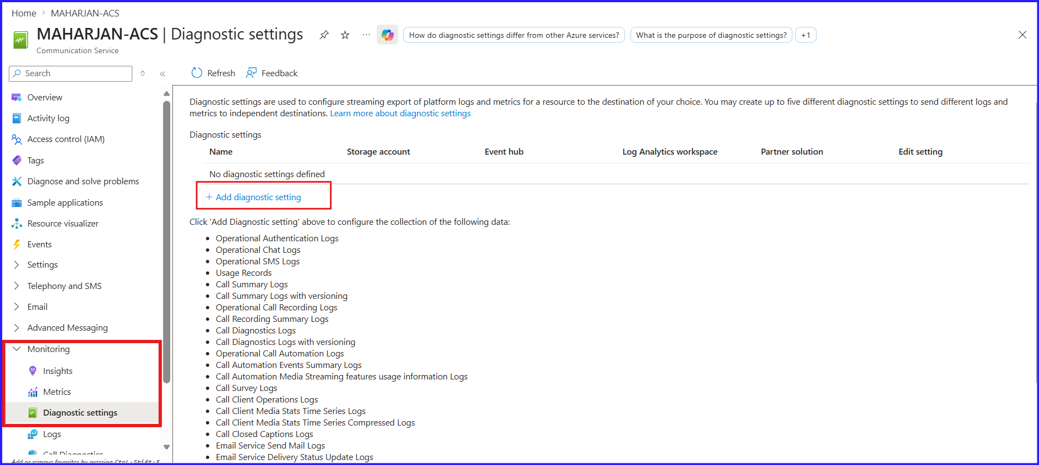Click 'Operational Authentication Logs' in the list
This screenshot has height=465, width=1039.
[x=277, y=238]
